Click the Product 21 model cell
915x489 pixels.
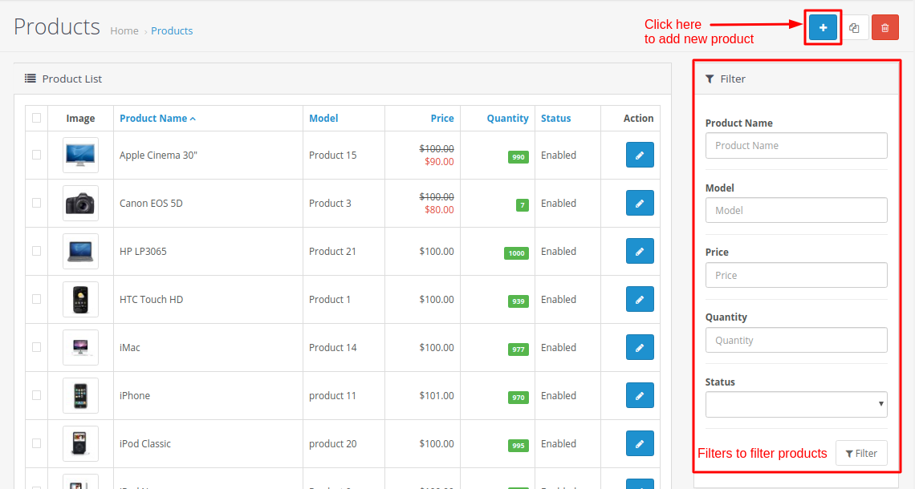coord(332,251)
